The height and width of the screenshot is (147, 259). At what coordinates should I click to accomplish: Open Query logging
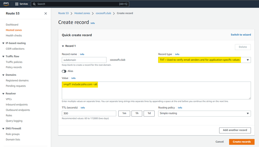click(14, 121)
